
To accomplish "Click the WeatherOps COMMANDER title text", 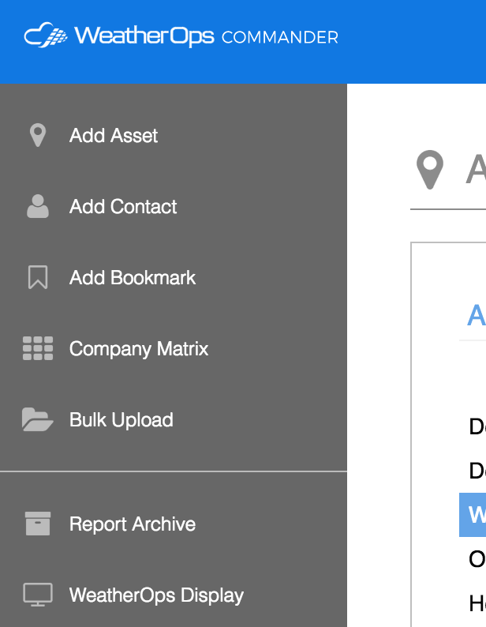I will point(206,37).
